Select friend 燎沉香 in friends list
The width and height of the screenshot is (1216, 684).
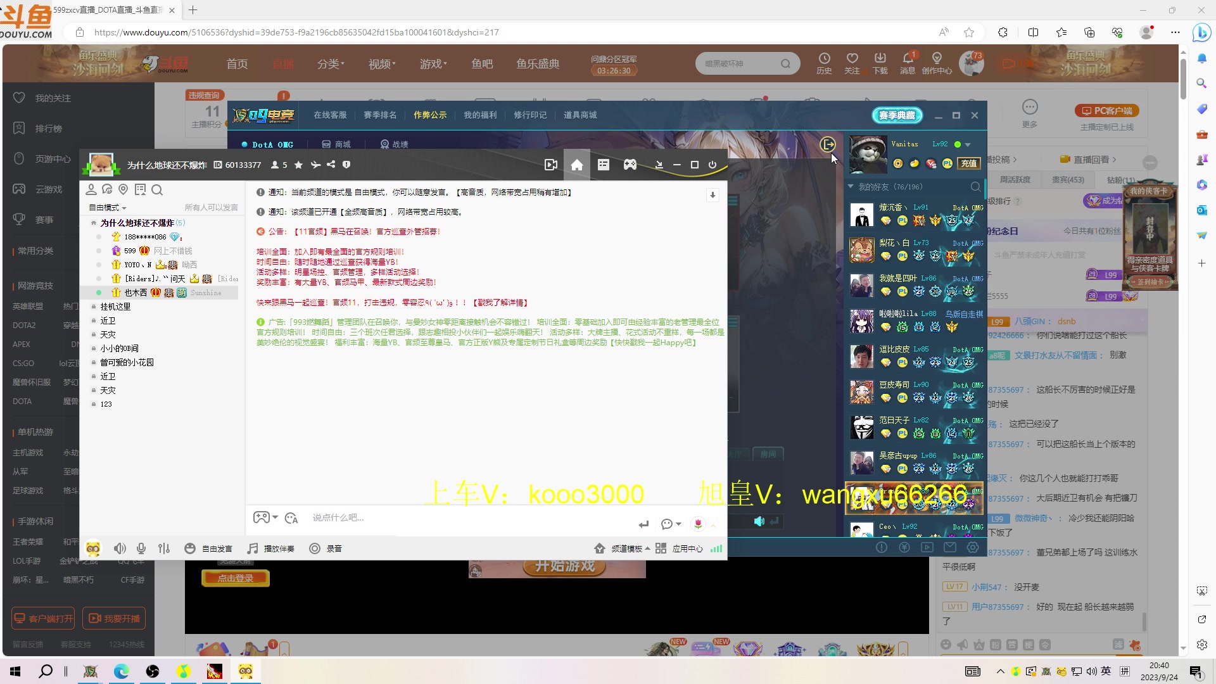click(916, 215)
